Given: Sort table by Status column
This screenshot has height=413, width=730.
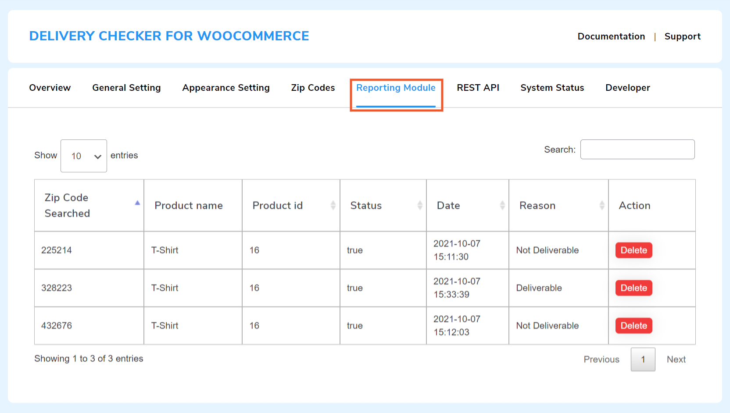Looking at the screenshot, I should click(383, 205).
